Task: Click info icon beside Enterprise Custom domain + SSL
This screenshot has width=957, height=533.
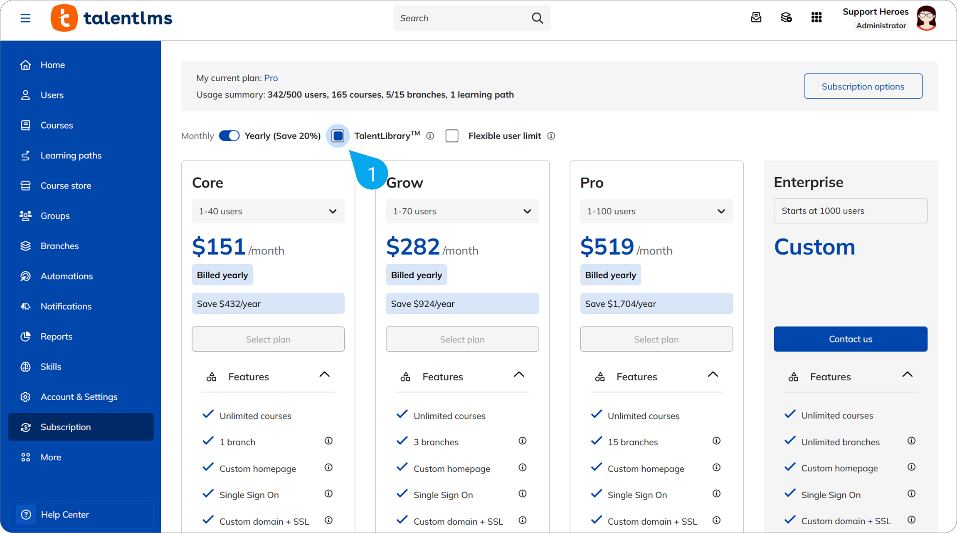Action: click(x=911, y=520)
